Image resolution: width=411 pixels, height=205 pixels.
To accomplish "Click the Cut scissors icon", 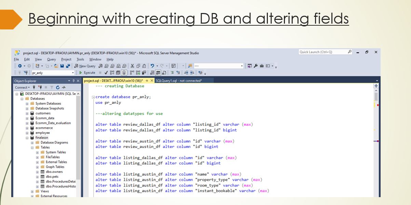I will [x=132, y=66].
